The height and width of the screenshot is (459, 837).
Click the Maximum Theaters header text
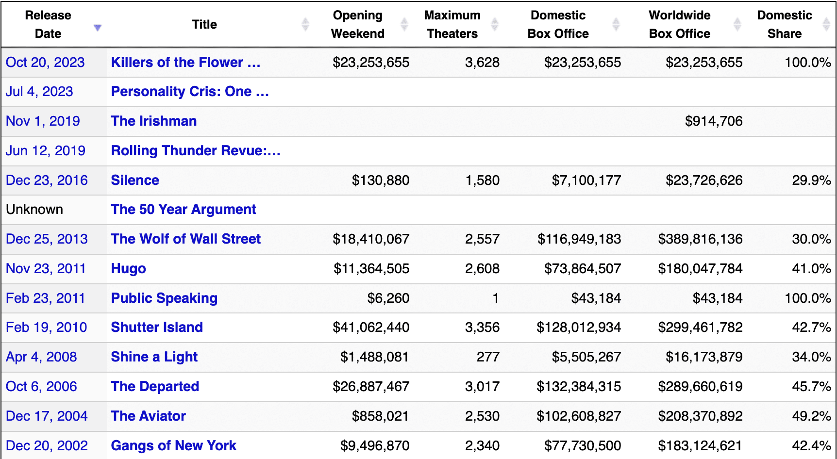click(452, 24)
